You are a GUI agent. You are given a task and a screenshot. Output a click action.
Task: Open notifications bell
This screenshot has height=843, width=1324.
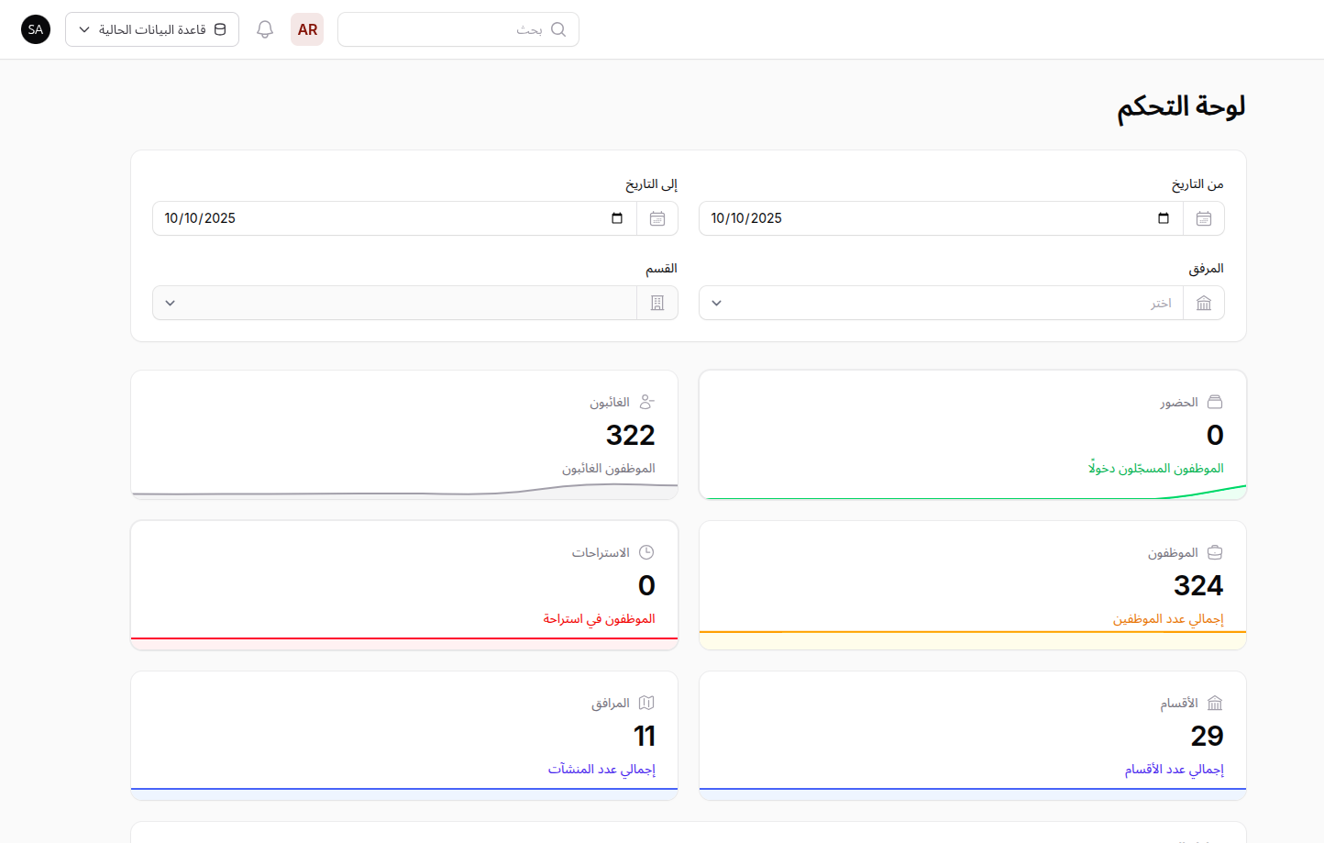coord(265,29)
